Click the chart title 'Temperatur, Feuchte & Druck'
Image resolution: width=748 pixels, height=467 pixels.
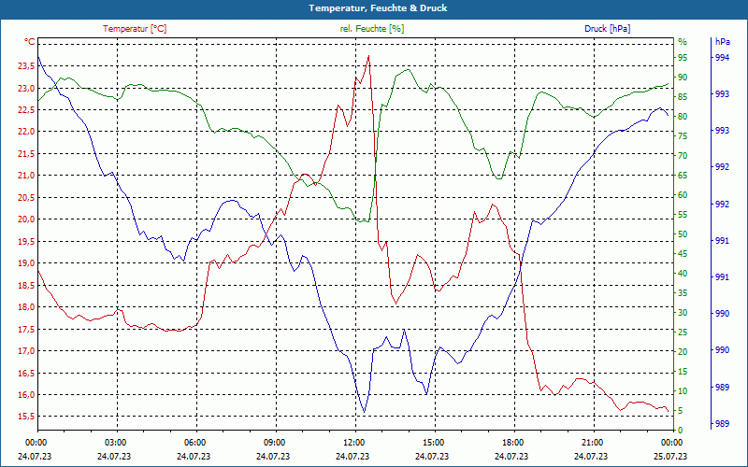click(x=378, y=8)
